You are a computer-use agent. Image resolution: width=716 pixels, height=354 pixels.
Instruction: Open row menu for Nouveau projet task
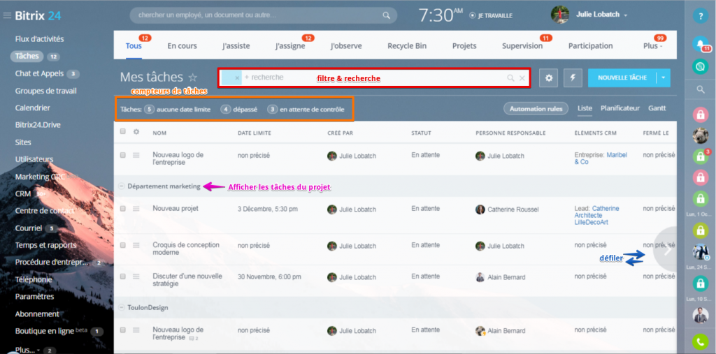136,209
